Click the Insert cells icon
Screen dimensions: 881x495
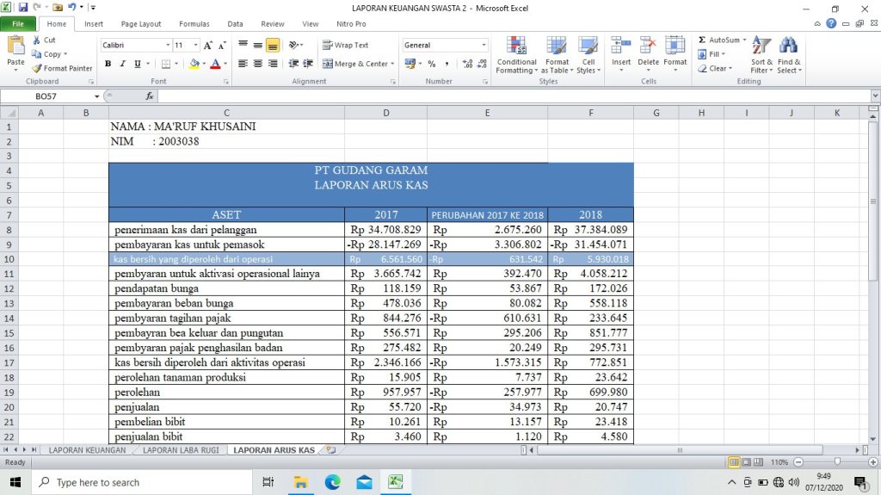click(x=621, y=46)
